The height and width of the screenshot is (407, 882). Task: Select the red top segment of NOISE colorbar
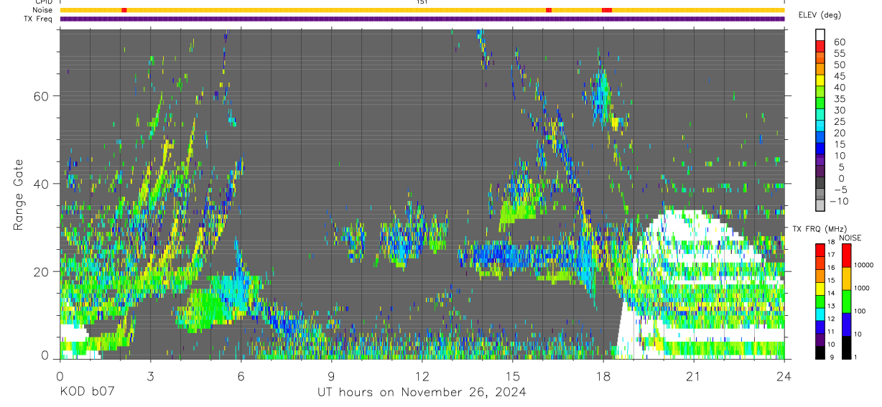847,256
